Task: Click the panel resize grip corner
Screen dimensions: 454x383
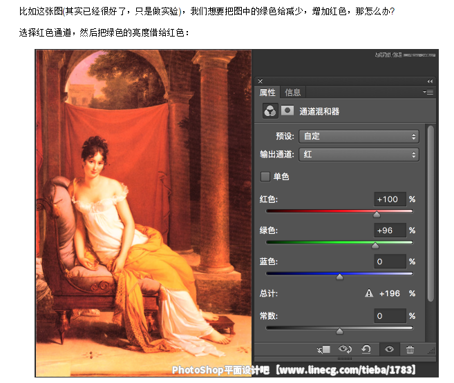Action: (432, 351)
